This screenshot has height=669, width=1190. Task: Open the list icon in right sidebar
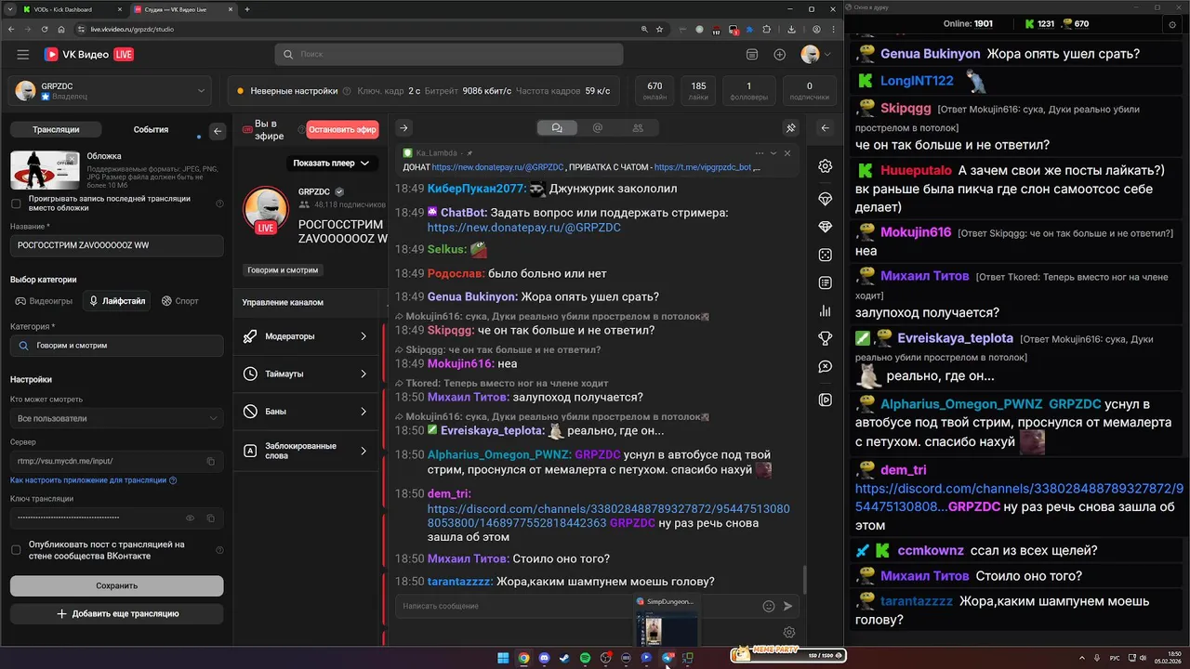pyautogui.click(x=825, y=282)
